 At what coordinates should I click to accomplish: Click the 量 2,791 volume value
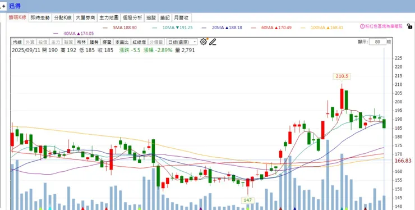185,50
